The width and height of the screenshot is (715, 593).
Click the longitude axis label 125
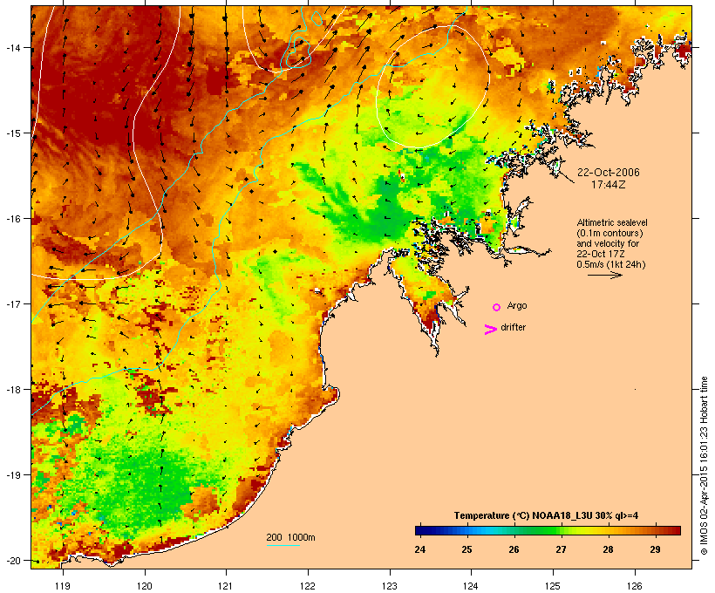tap(553, 586)
